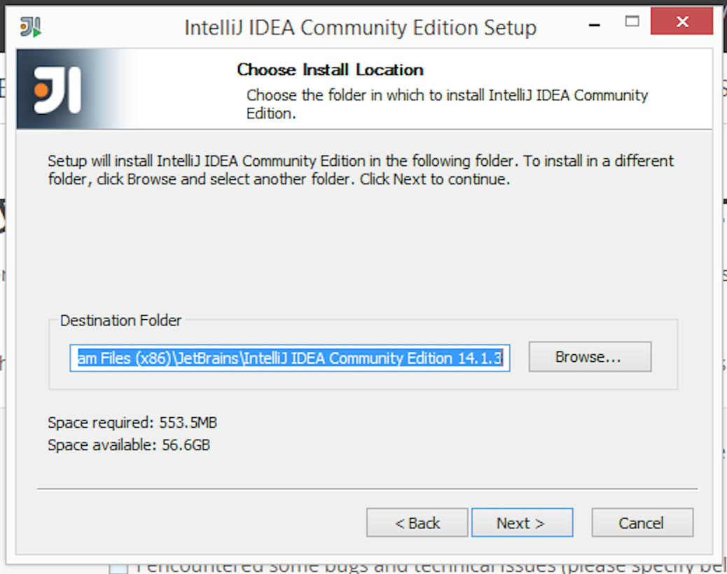Minimize the setup window
The image size is (727, 574).
[593, 24]
